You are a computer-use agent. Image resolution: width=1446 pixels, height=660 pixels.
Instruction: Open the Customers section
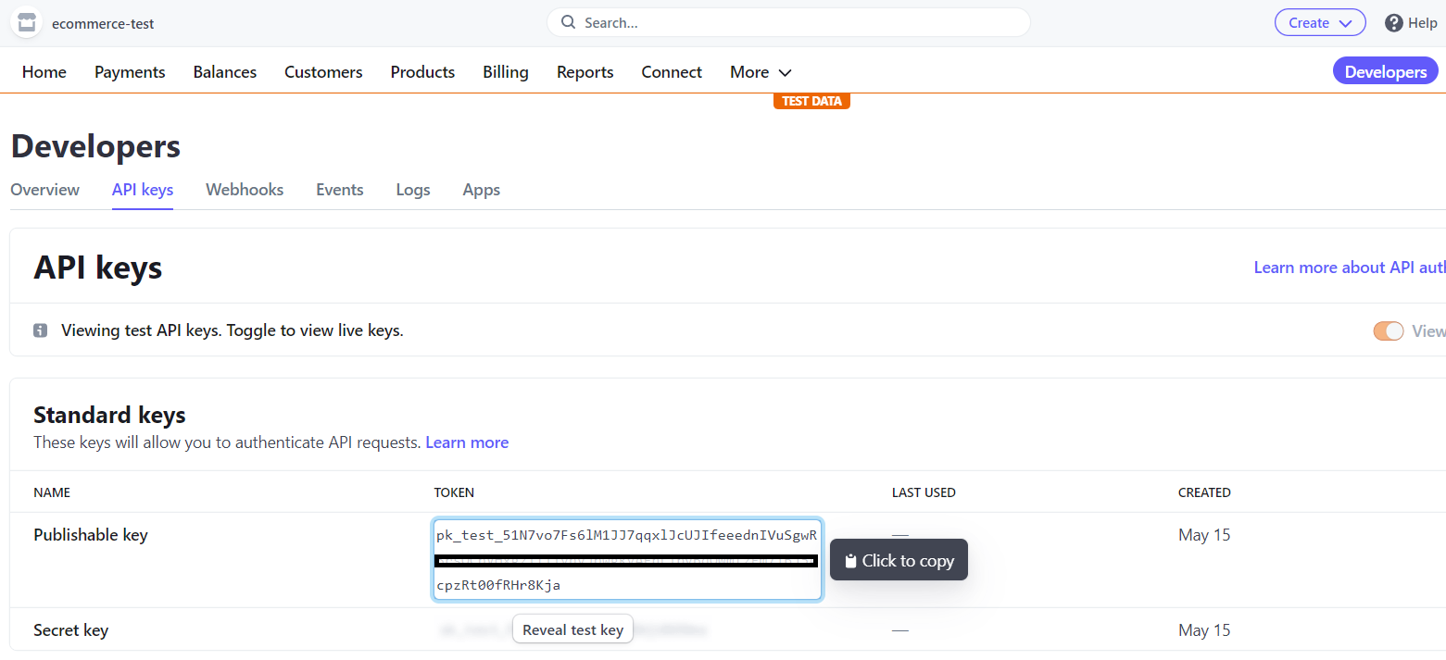pos(323,72)
